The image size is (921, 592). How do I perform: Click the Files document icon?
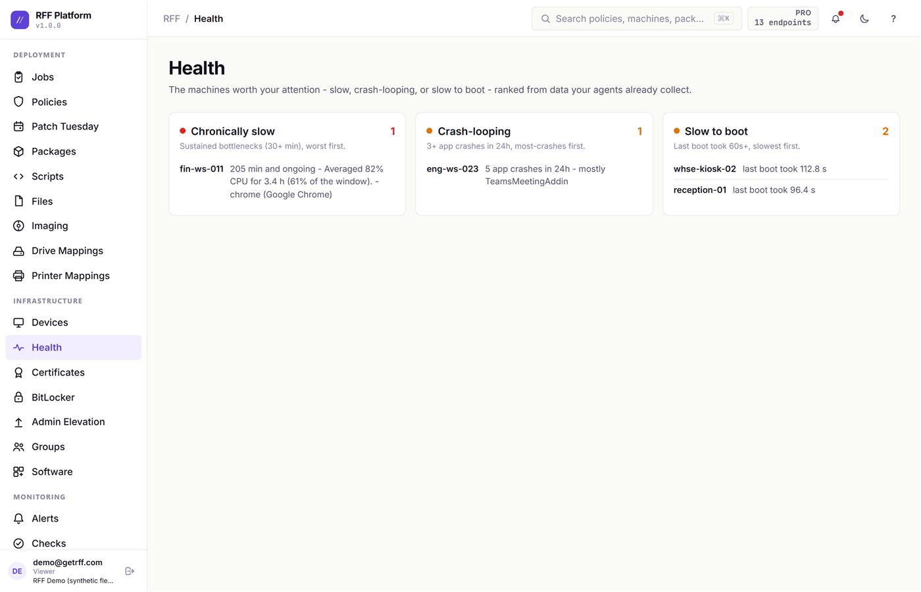(x=18, y=201)
